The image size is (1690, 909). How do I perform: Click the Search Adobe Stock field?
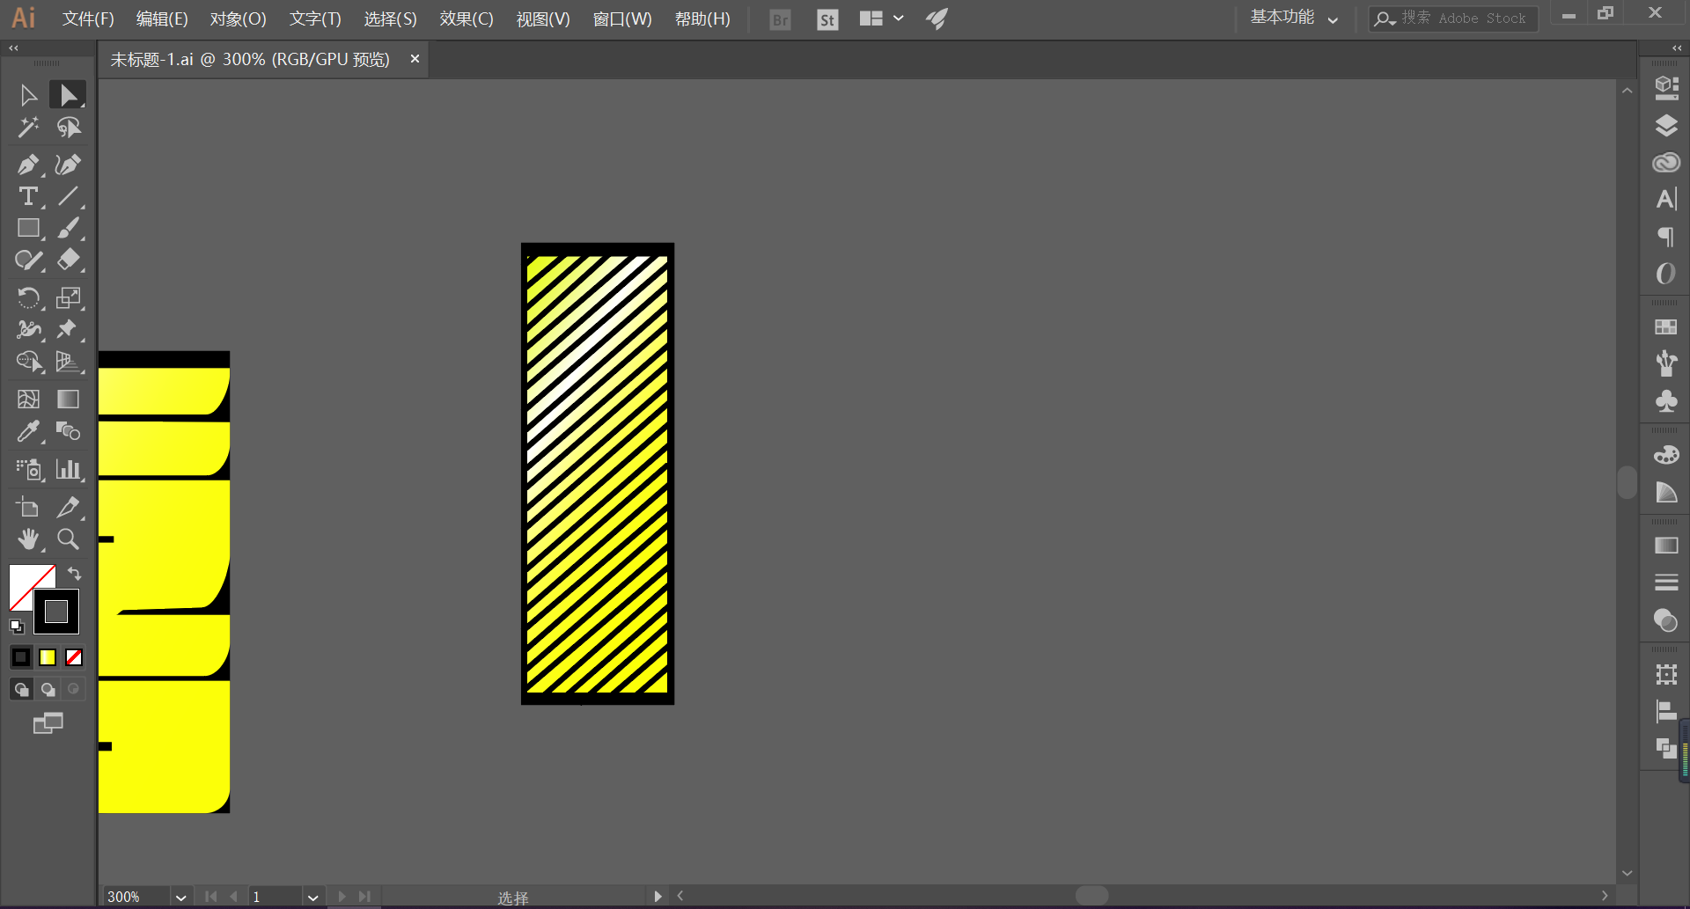click(x=1453, y=18)
